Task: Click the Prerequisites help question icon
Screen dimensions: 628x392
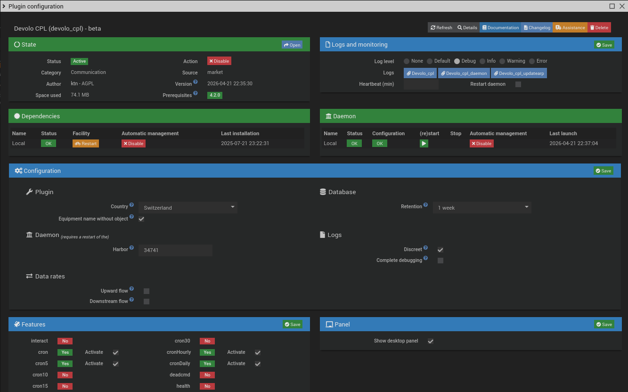Action: [x=196, y=93]
